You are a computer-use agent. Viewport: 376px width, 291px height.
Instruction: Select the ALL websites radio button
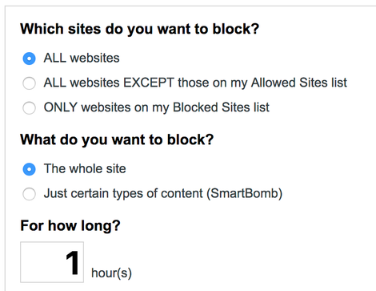29,59
